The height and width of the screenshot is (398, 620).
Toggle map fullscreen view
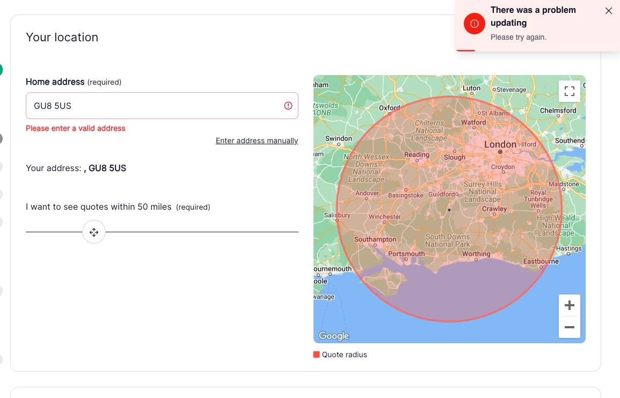(x=570, y=91)
